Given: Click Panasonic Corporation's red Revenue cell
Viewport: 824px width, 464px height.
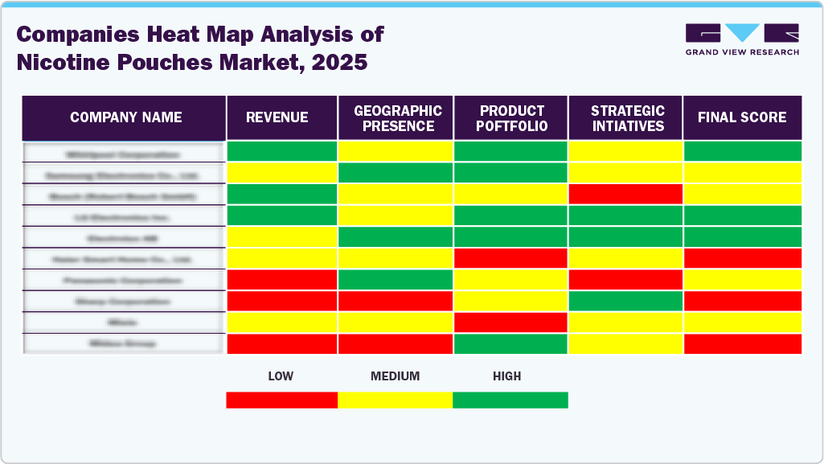Looking at the screenshot, I should pyautogui.click(x=281, y=280).
